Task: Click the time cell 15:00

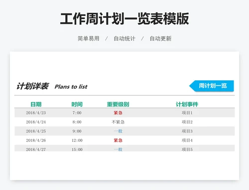Action: pyautogui.click(x=77, y=149)
